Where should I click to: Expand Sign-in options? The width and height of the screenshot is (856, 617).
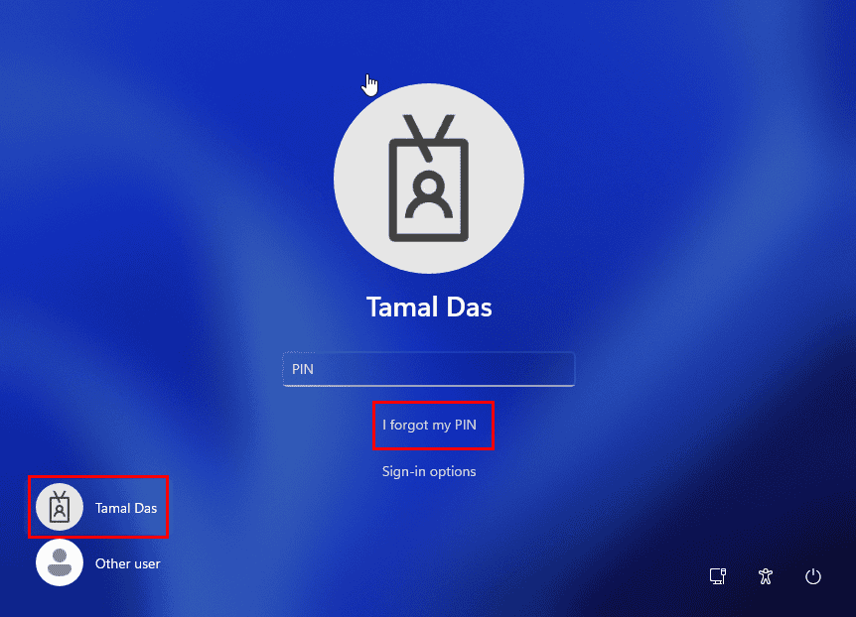point(429,471)
